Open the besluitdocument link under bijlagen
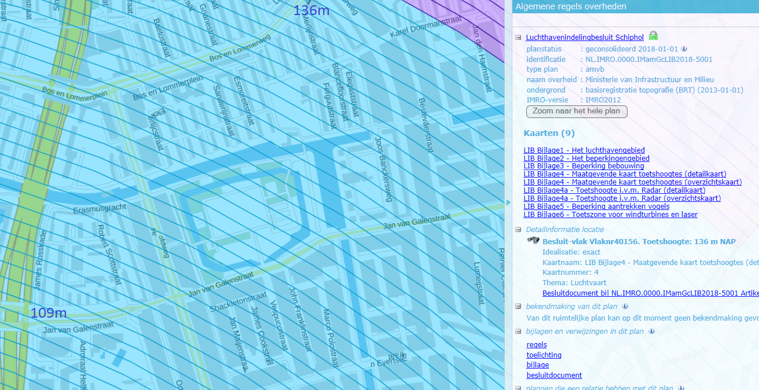Viewport: 759px width, 390px height. click(x=554, y=376)
